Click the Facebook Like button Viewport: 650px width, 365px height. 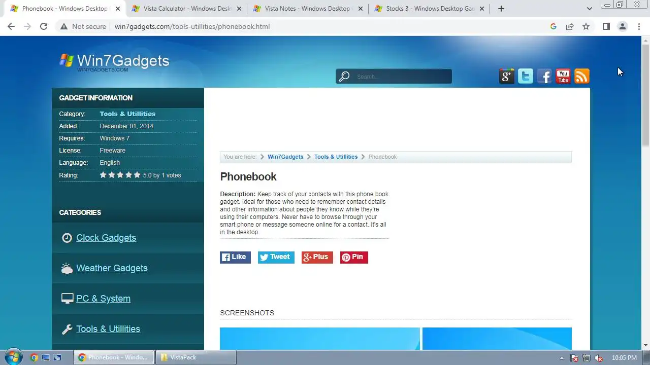[x=235, y=257]
